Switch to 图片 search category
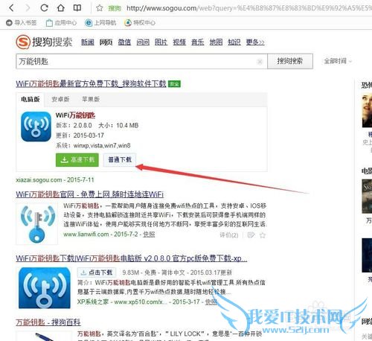 point(161,42)
